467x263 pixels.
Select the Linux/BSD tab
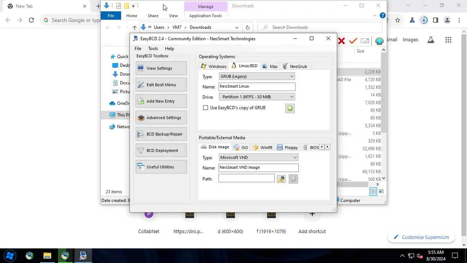[244, 66]
